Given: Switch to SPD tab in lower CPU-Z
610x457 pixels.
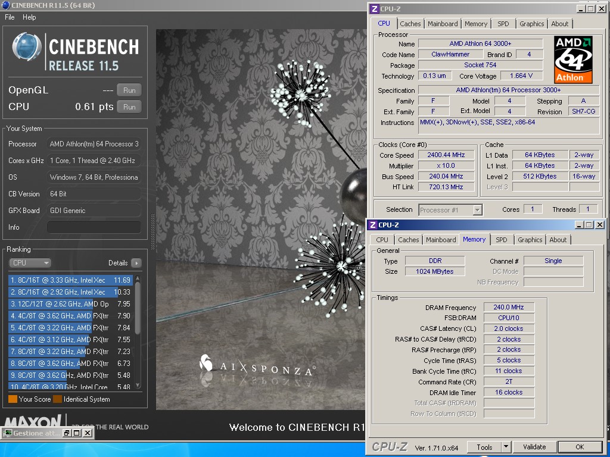Looking at the screenshot, I should [502, 240].
